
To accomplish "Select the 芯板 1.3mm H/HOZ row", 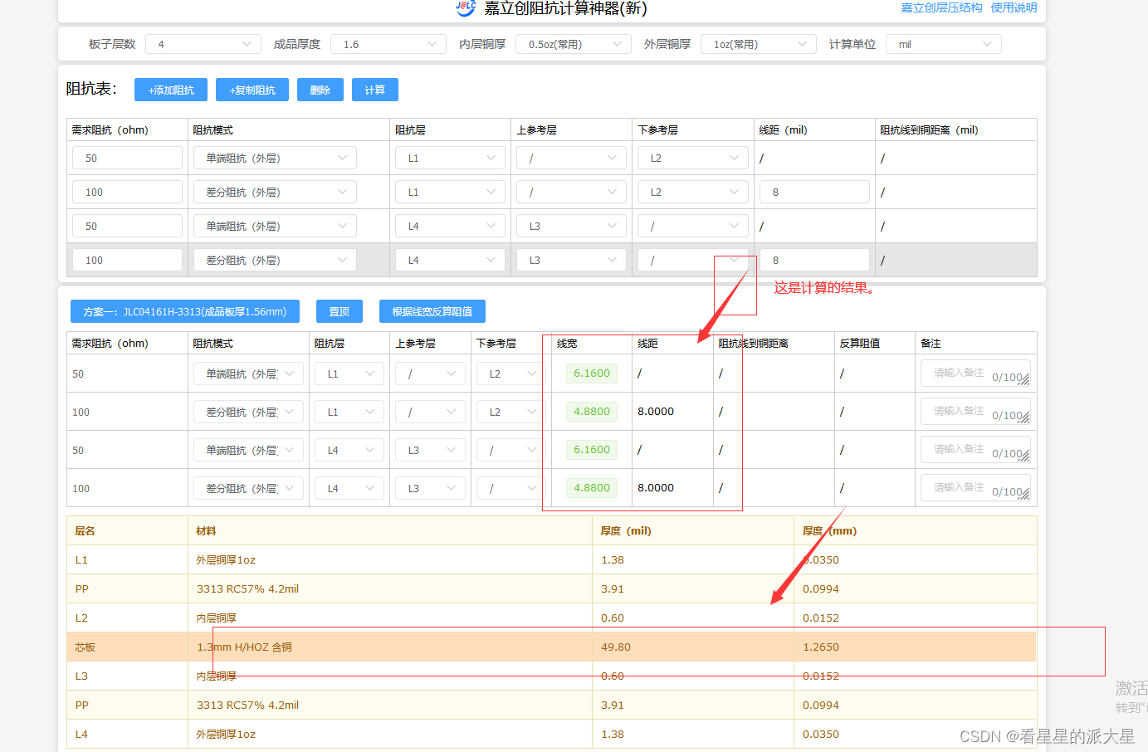I will pos(551,647).
